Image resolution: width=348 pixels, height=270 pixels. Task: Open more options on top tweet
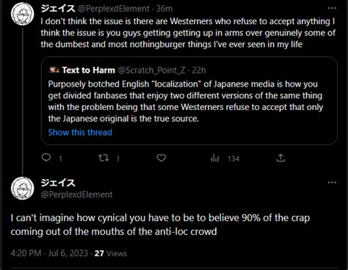[x=332, y=8]
